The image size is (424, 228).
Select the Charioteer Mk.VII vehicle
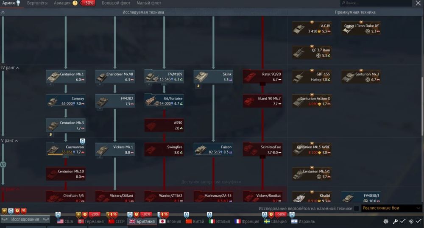[x=115, y=76]
